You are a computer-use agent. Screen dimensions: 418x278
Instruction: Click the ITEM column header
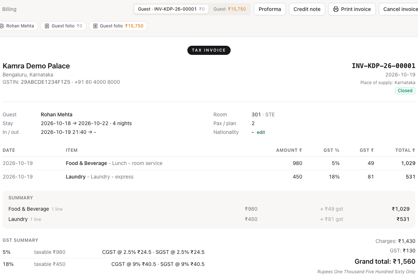(72, 150)
